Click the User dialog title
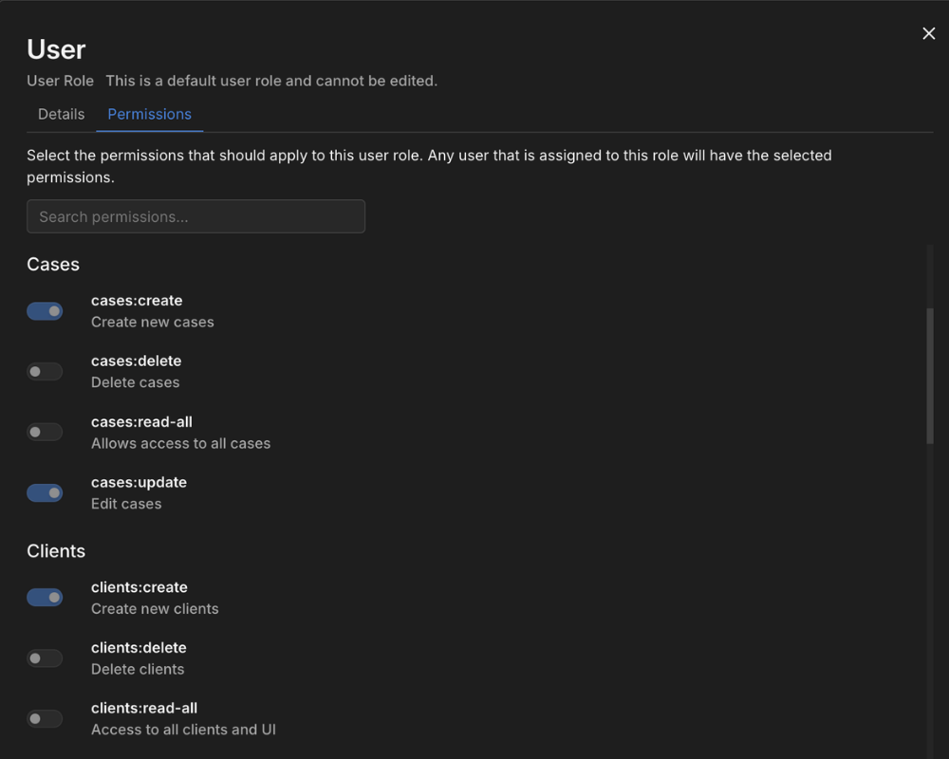Viewport: 949px width, 759px height. [56, 49]
